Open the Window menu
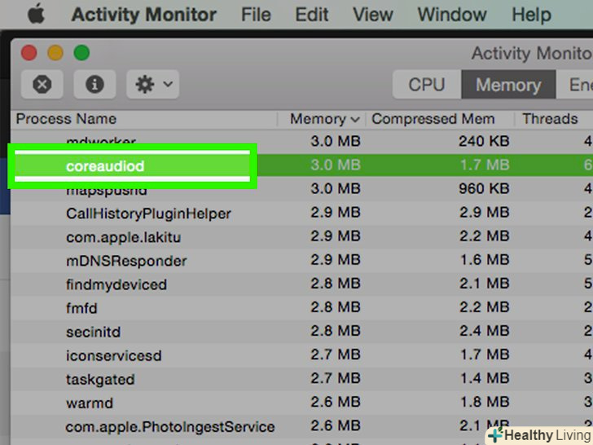The image size is (593, 445). tap(452, 14)
